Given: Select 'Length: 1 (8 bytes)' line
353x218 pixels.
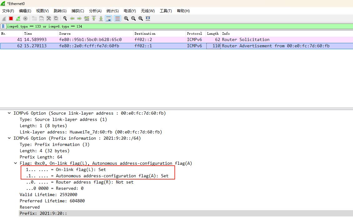Looking at the screenshot, I should coord(43,126).
